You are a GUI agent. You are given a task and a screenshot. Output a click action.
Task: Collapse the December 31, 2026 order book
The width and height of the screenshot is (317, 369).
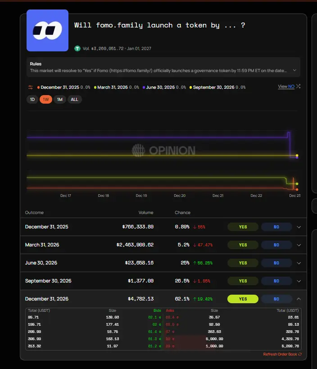(x=299, y=299)
